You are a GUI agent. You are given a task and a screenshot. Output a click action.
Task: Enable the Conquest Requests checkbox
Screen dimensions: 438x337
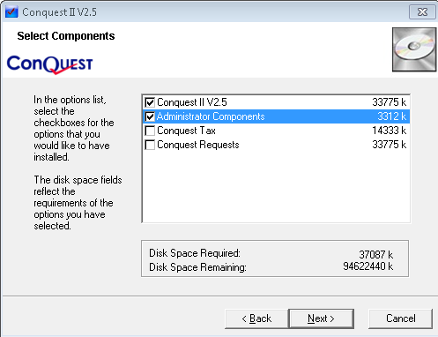pyautogui.click(x=150, y=145)
